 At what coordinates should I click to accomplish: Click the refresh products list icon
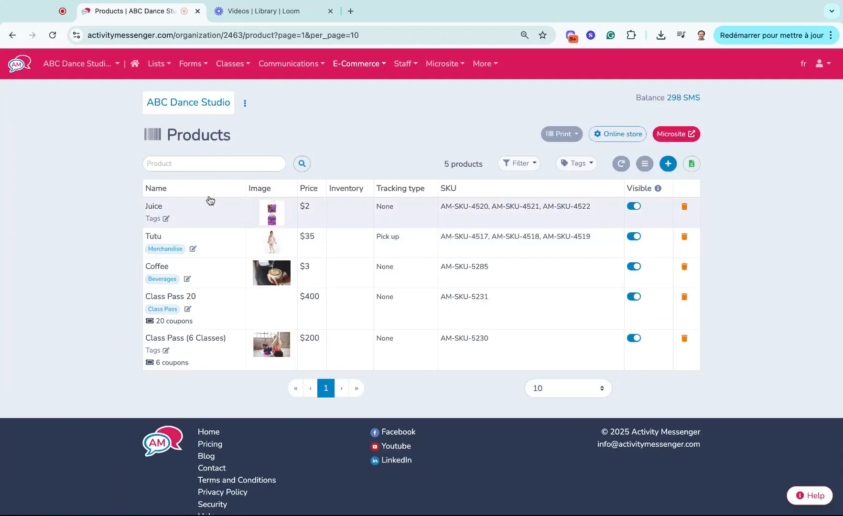click(621, 164)
